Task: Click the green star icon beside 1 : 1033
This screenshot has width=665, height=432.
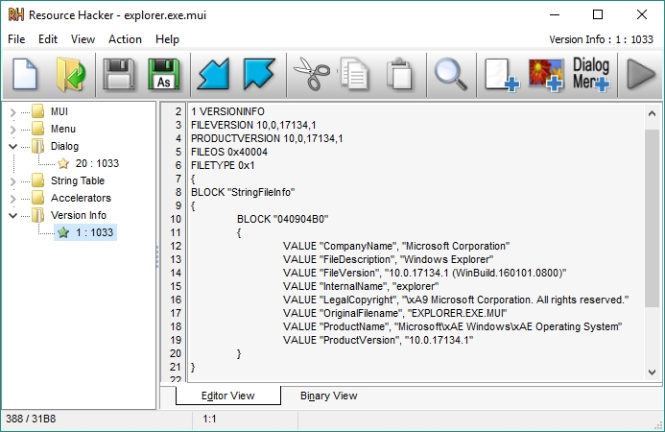Action: 63,232
